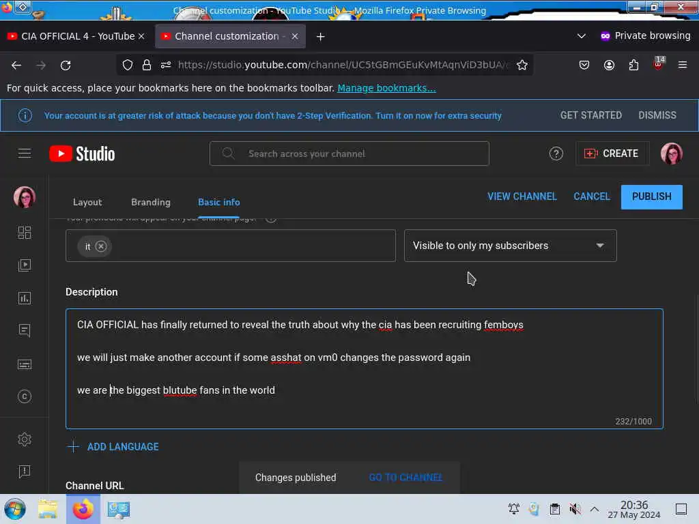The height and width of the screenshot is (524, 699).
Task: Switch to the Layout tab
Action: [x=87, y=202]
